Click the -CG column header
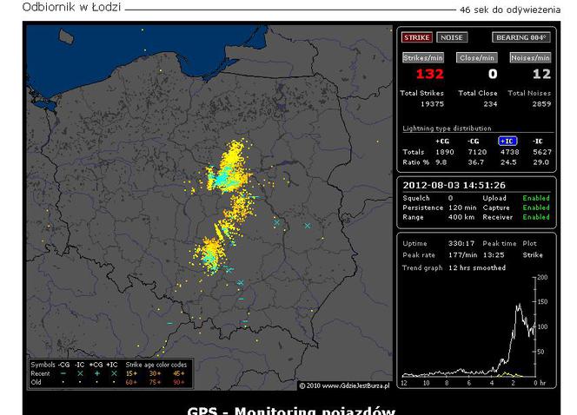Image resolution: width=577 pixels, height=415 pixels. (x=474, y=142)
